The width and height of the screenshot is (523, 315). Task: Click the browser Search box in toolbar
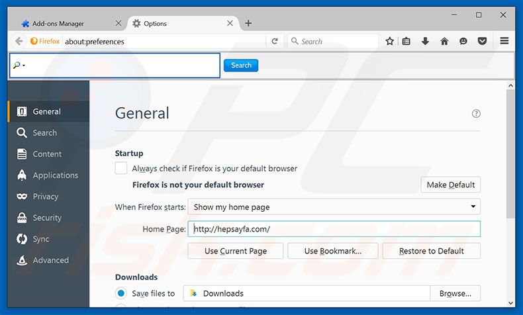(x=333, y=41)
